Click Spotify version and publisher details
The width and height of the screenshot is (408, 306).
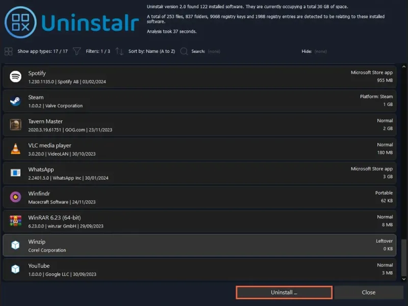[67, 82]
